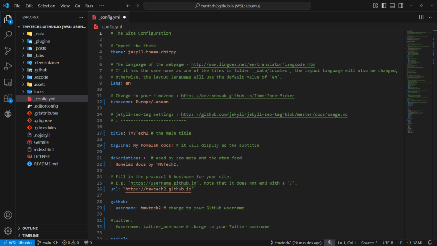The width and height of the screenshot is (437, 246).
Task: Open Explorer Views and More Actions
Action: click(81, 17)
